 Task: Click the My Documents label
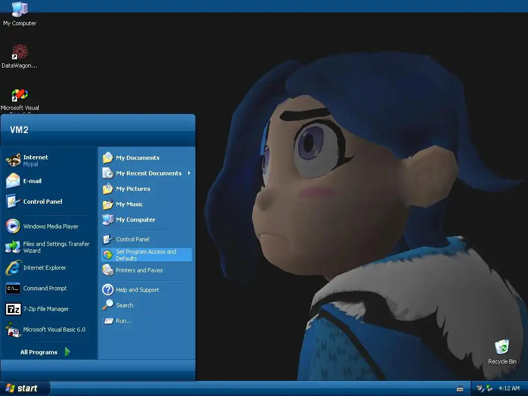pos(138,158)
